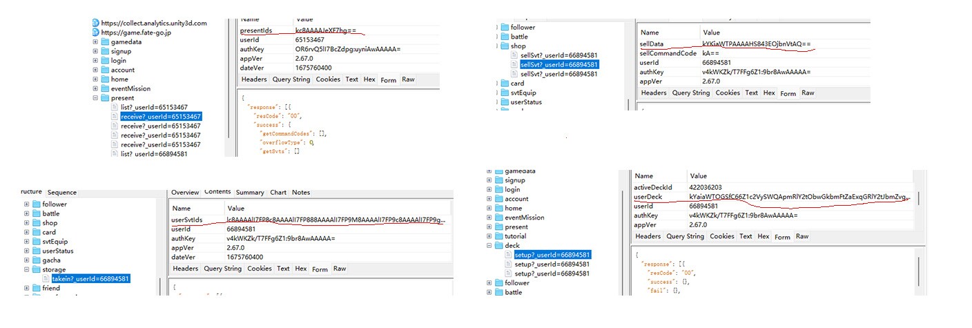Click the deck folder icon
The image size is (972, 328).
[x=499, y=246]
